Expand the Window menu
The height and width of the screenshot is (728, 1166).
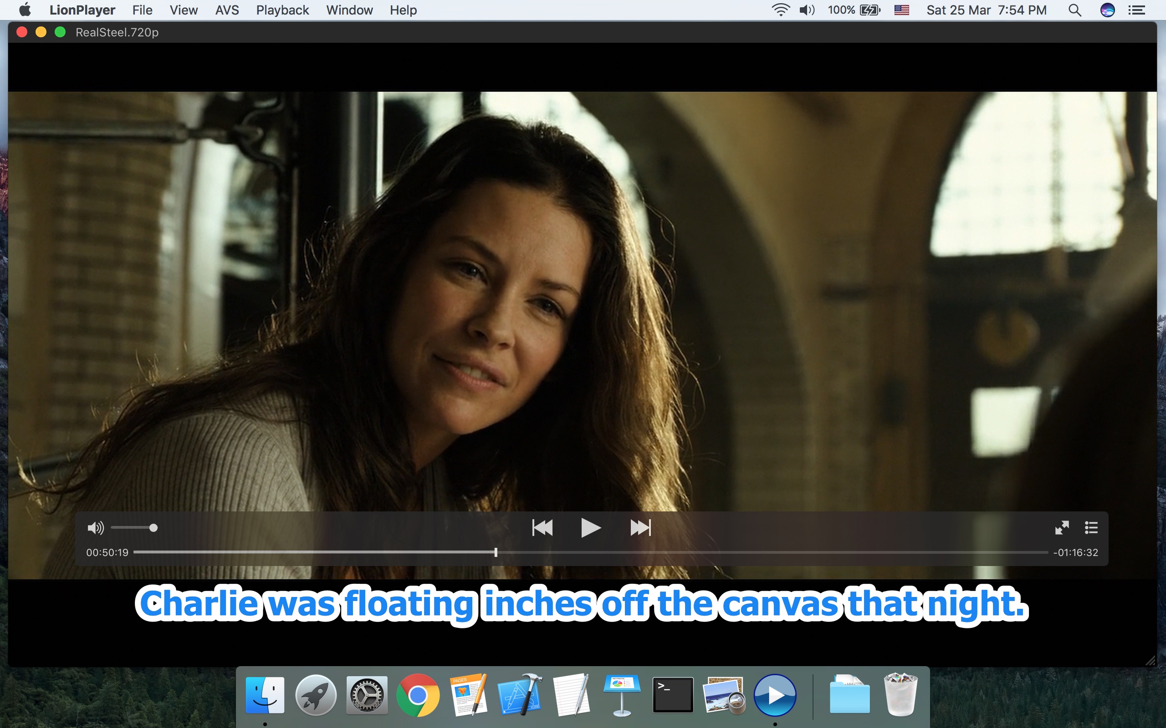(x=349, y=10)
